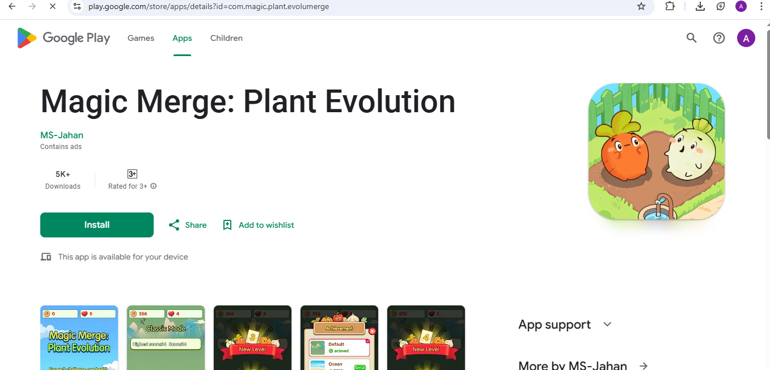Switch to the Children tab
Viewport: 770px width, 370px height.
(226, 38)
